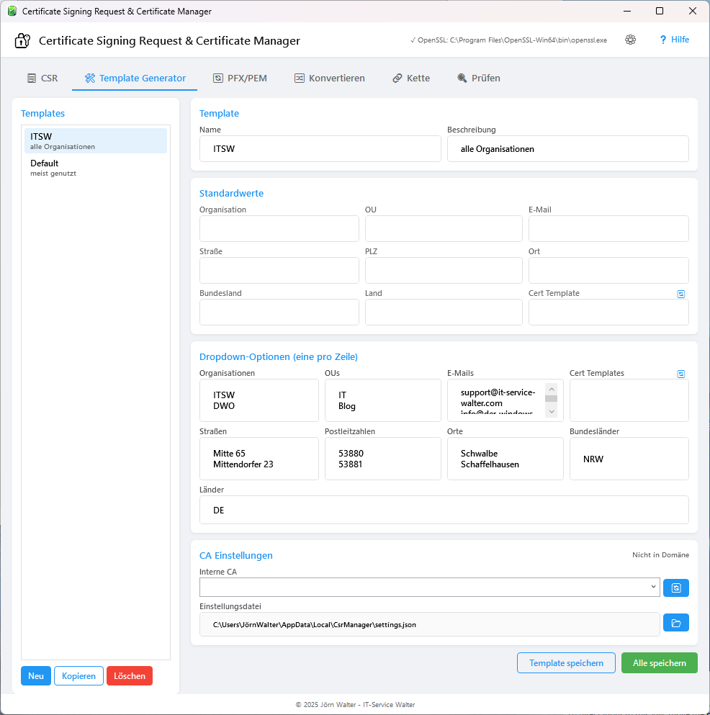This screenshot has height=715, width=710.
Task: Open Hilfe via the help link
Action: [674, 40]
